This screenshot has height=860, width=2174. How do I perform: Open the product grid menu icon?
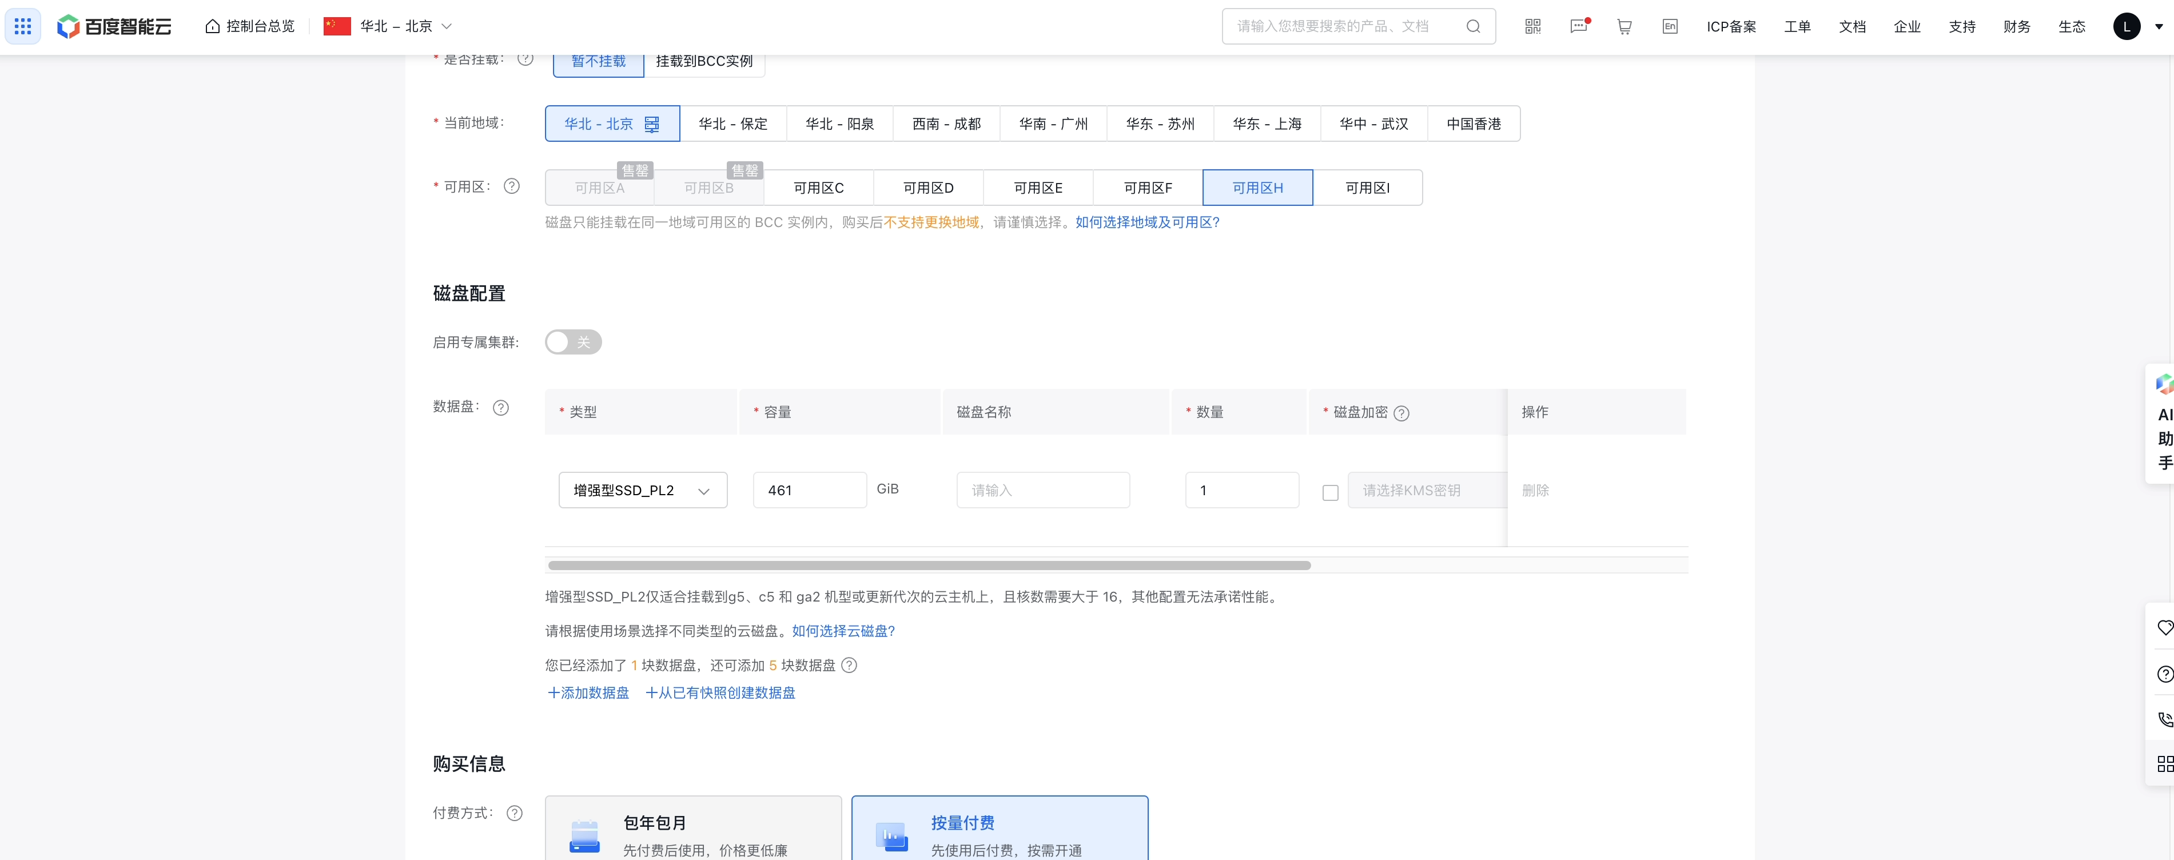23,26
